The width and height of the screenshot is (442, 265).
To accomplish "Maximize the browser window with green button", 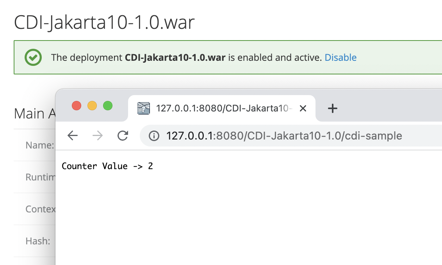I will click(x=108, y=106).
